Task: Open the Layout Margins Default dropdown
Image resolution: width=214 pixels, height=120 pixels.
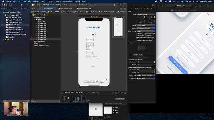Action: click(x=146, y=31)
